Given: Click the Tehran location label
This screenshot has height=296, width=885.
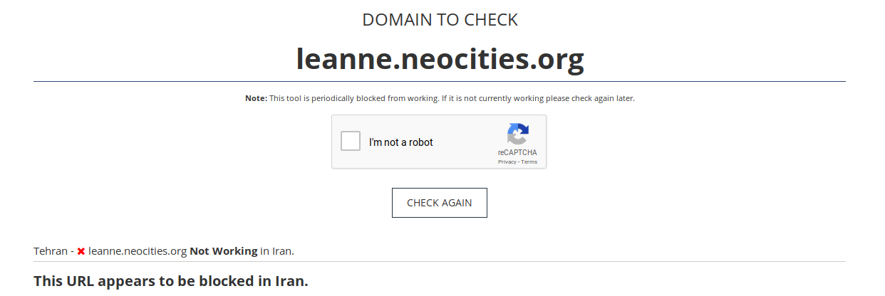Looking at the screenshot, I should click(x=48, y=251).
